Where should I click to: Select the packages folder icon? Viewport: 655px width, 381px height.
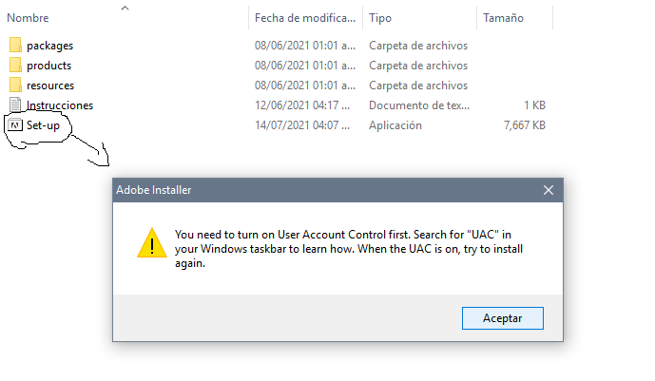(x=15, y=45)
